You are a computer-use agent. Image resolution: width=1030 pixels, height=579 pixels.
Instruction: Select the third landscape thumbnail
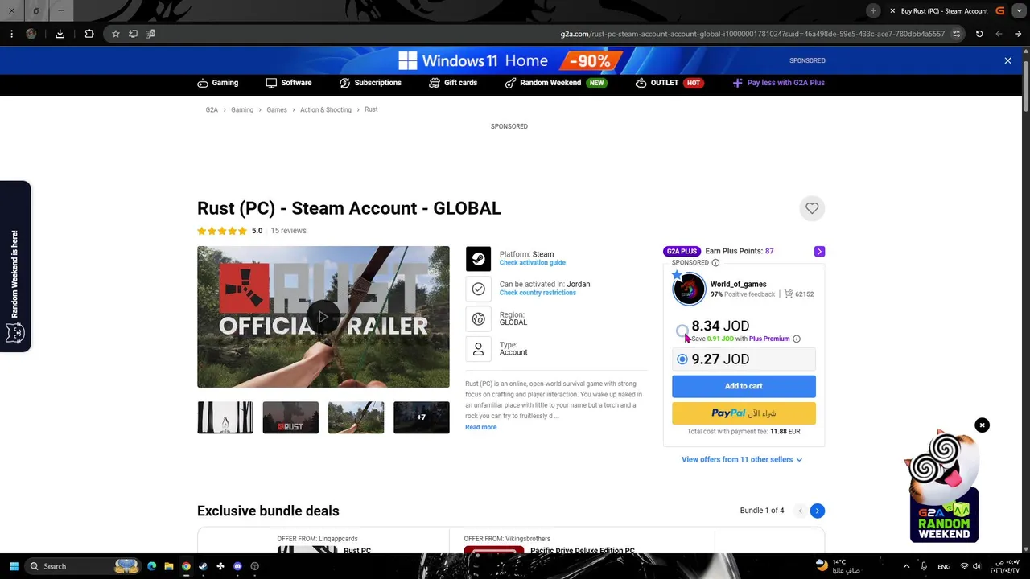click(x=356, y=417)
